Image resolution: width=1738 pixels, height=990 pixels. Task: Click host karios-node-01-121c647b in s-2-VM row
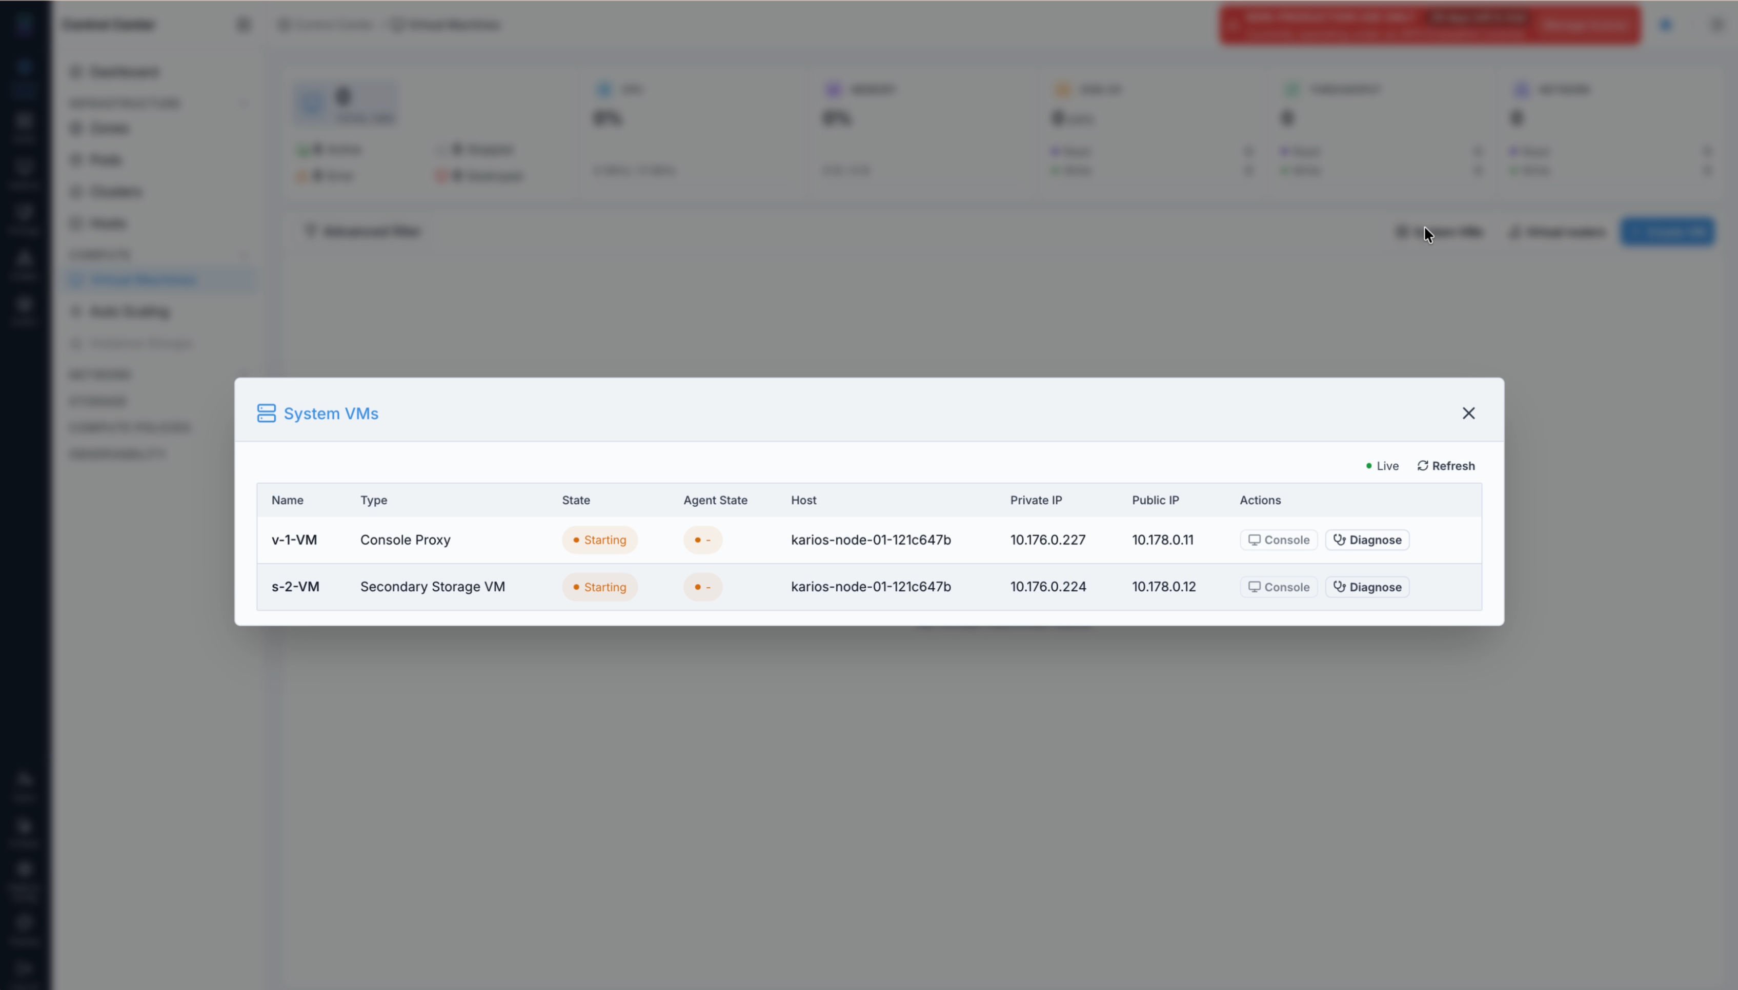click(871, 587)
